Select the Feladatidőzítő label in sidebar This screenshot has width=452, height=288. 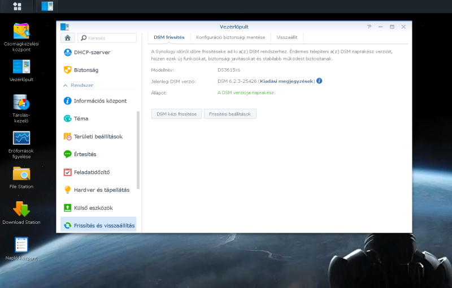click(x=92, y=172)
